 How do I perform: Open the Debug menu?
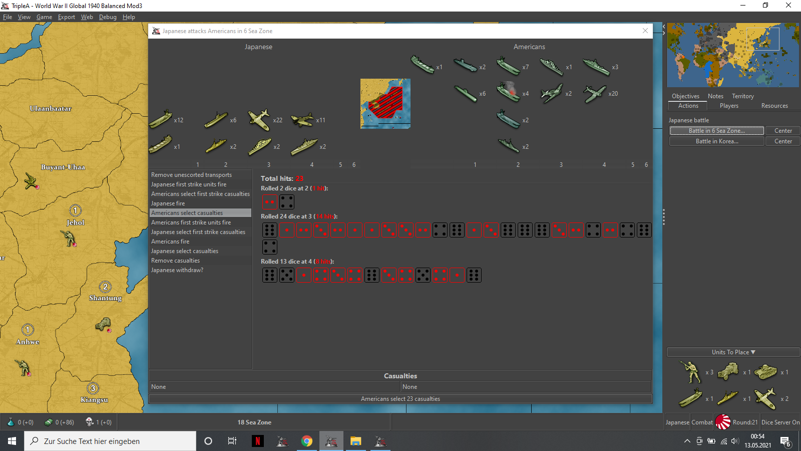(108, 17)
